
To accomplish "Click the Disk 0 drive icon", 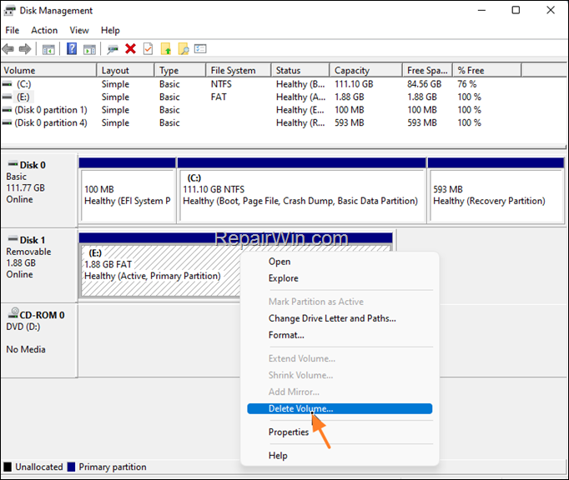I will [13, 164].
